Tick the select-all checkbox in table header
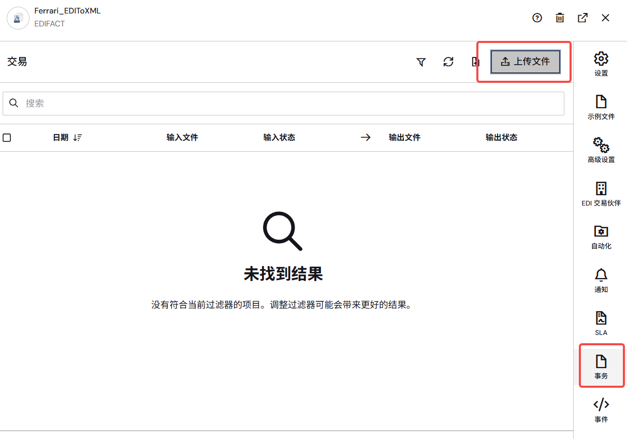This screenshot has width=627, height=439. (7, 138)
